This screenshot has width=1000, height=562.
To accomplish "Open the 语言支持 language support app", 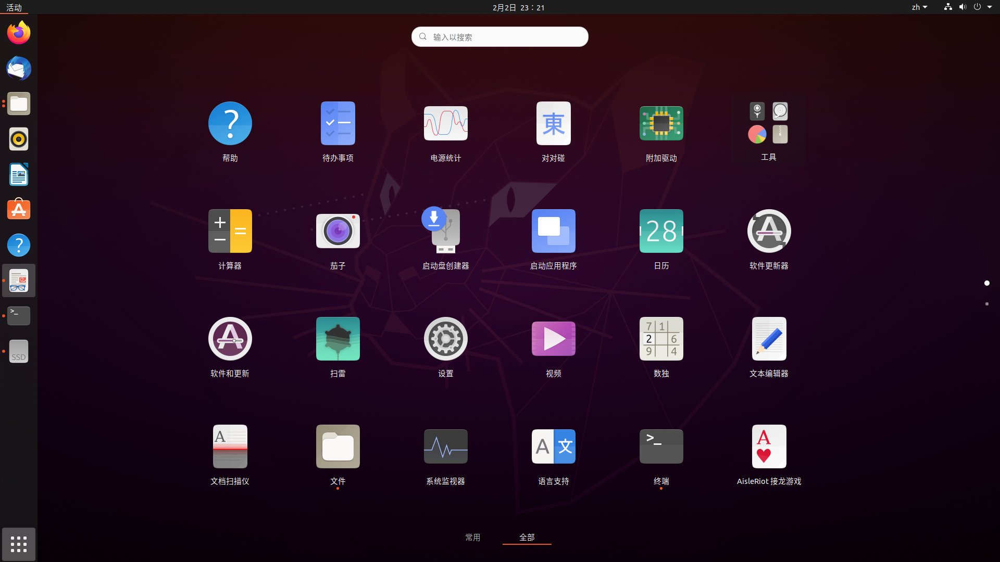I will (553, 447).
